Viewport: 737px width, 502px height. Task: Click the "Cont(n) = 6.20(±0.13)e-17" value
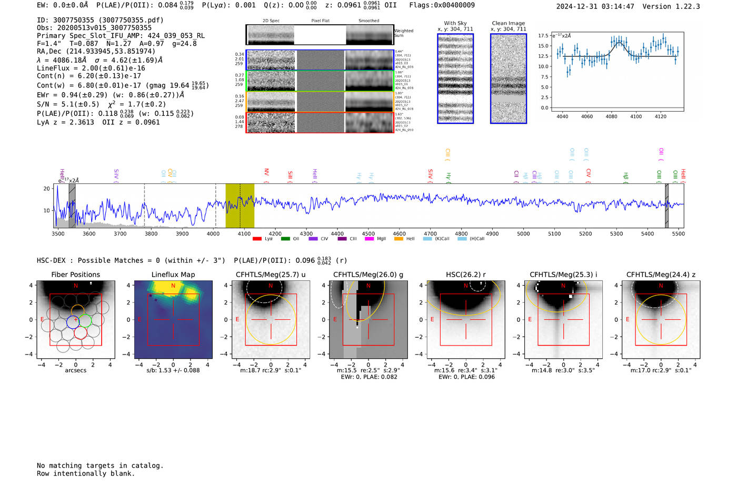pos(89,76)
